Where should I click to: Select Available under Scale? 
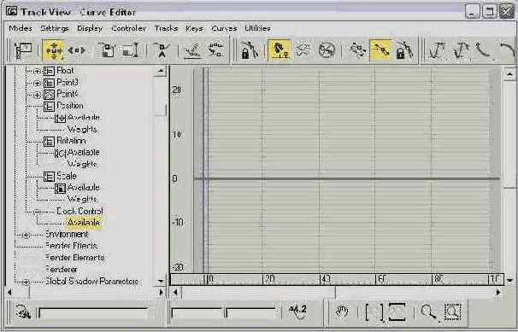83,187
